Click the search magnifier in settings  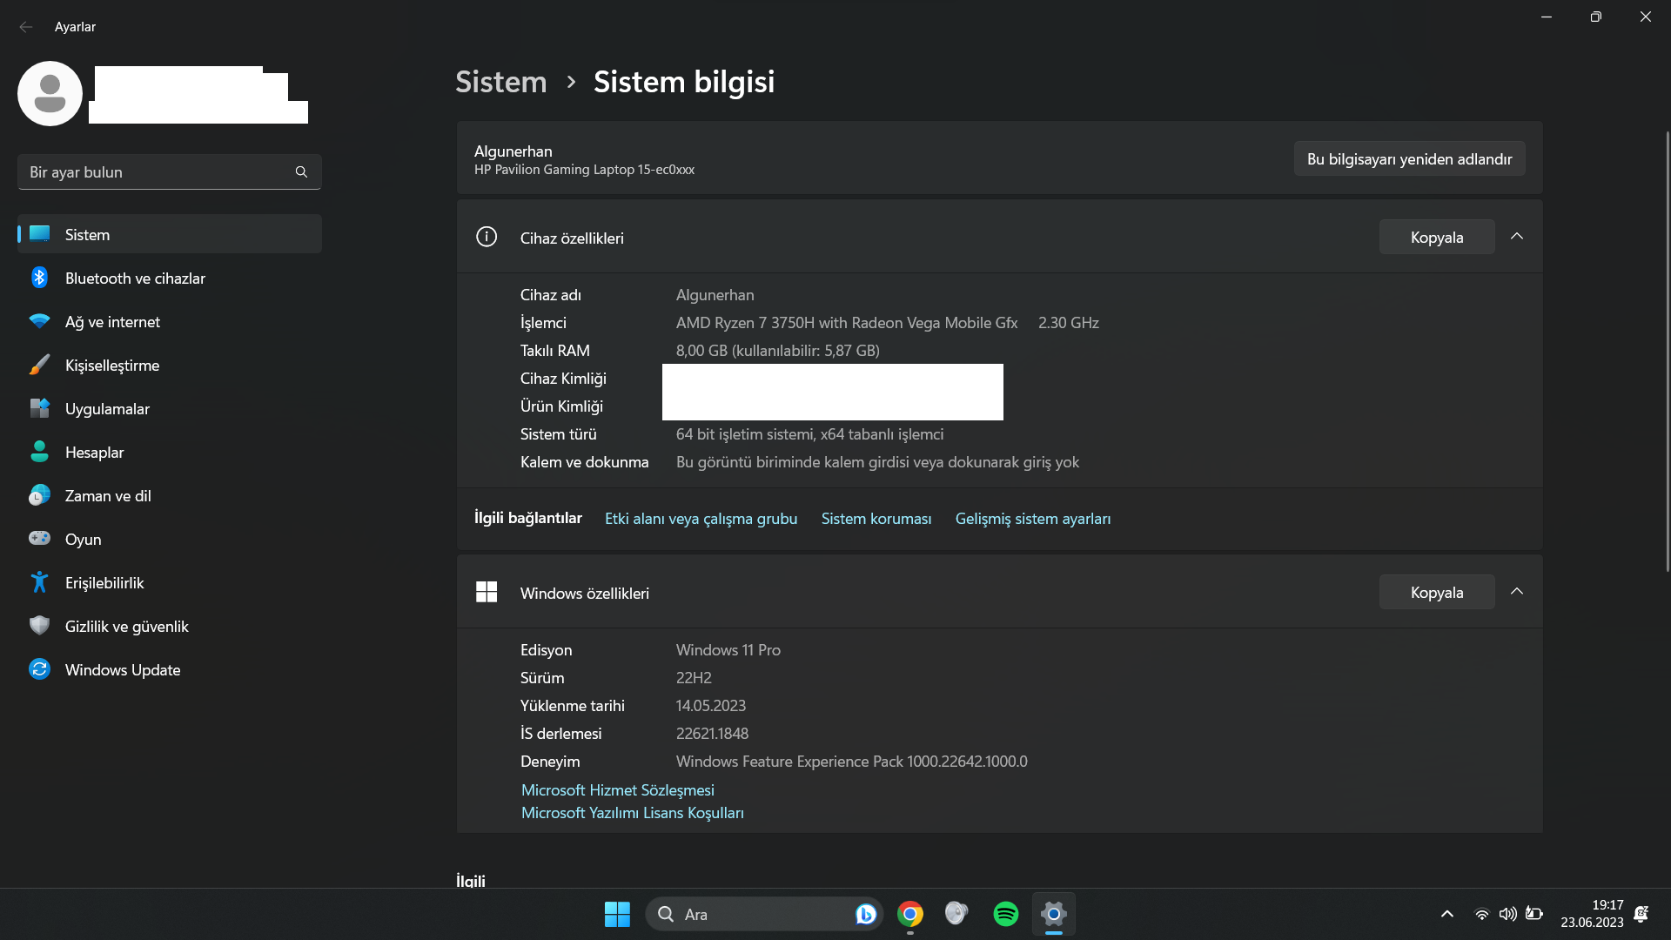coord(301,172)
